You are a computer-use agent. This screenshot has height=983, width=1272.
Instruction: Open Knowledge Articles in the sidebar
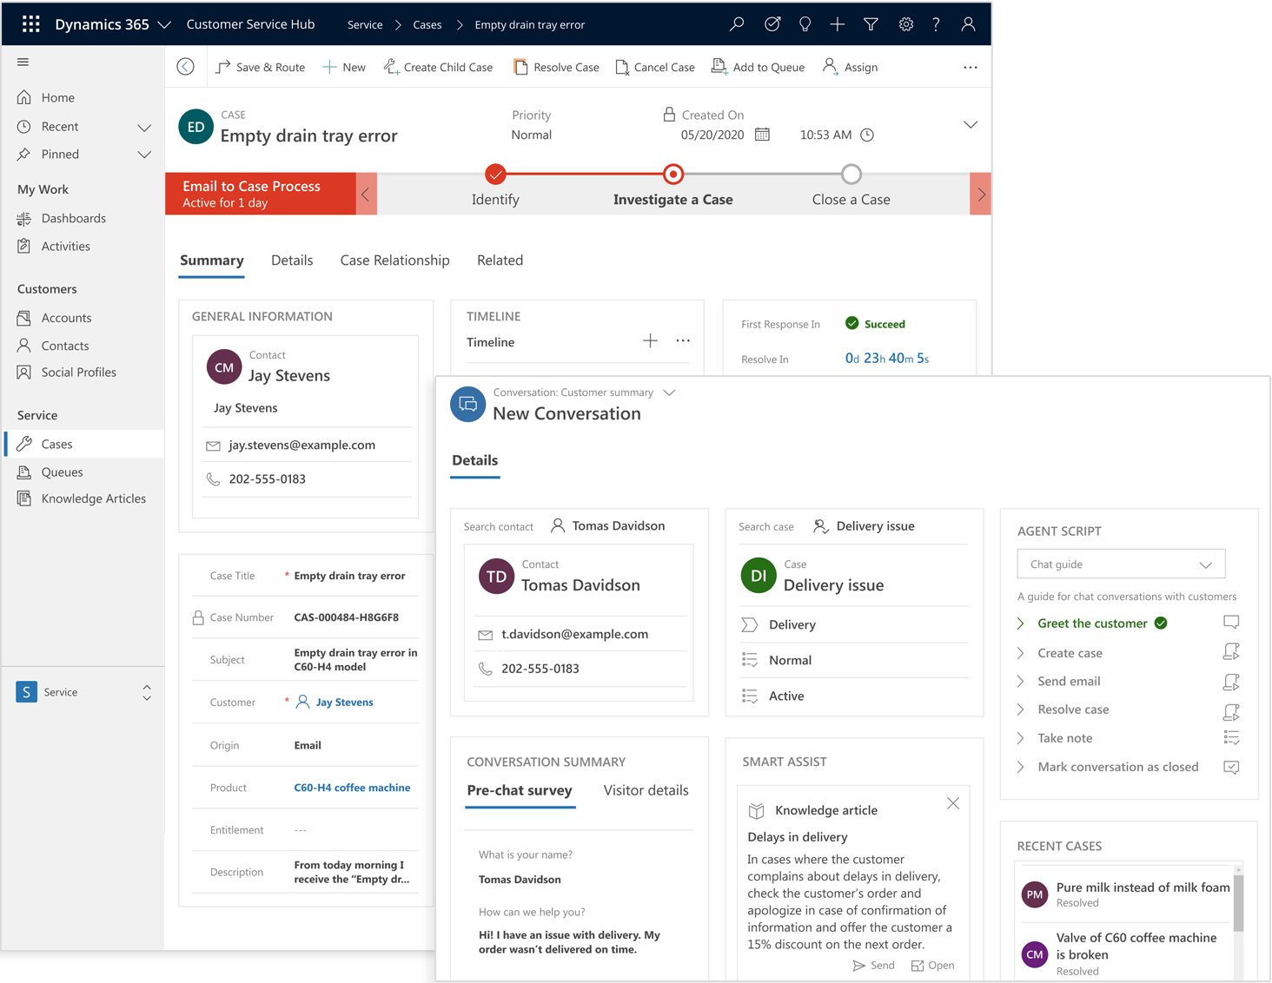(92, 498)
